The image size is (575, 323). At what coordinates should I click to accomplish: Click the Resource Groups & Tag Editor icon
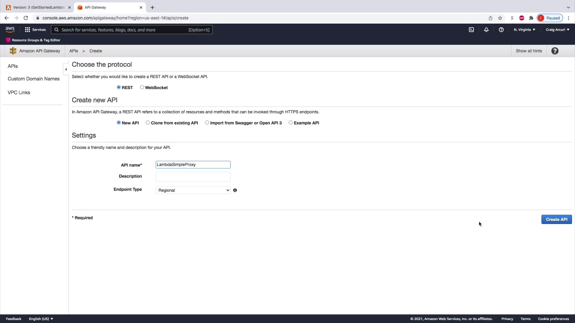point(8,40)
